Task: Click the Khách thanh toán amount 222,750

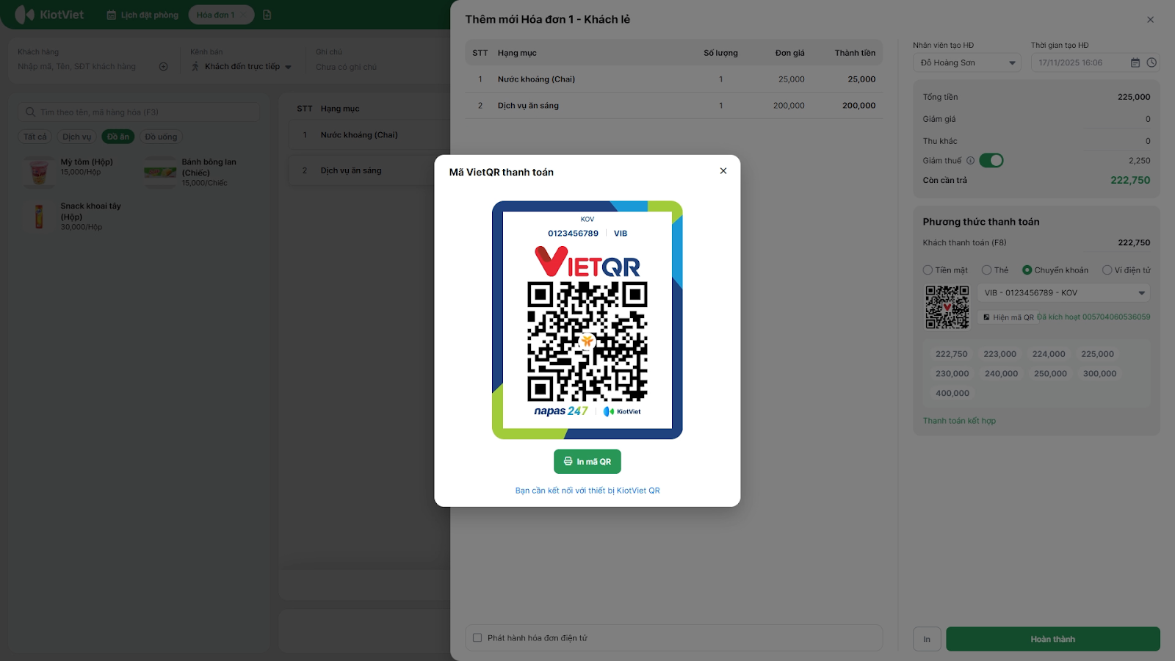Action: pyautogui.click(x=1134, y=243)
